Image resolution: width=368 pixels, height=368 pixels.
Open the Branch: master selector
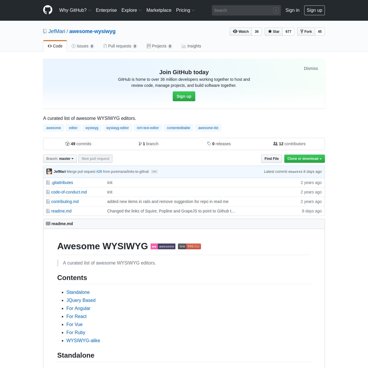click(60, 159)
